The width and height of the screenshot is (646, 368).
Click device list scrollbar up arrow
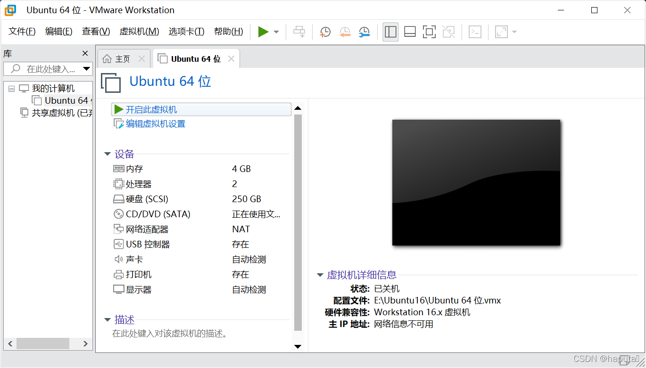[x=298, y=108]
